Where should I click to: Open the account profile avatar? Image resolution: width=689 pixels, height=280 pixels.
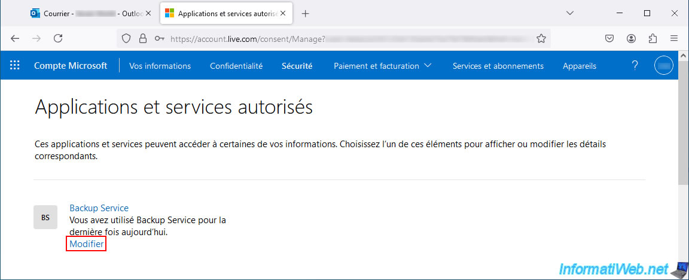663,65
